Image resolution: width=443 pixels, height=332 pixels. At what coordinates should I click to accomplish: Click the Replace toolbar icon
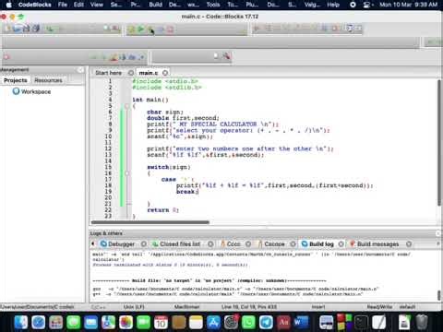115,29
